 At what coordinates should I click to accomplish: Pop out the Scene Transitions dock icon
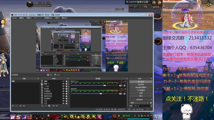coord(151,99)
